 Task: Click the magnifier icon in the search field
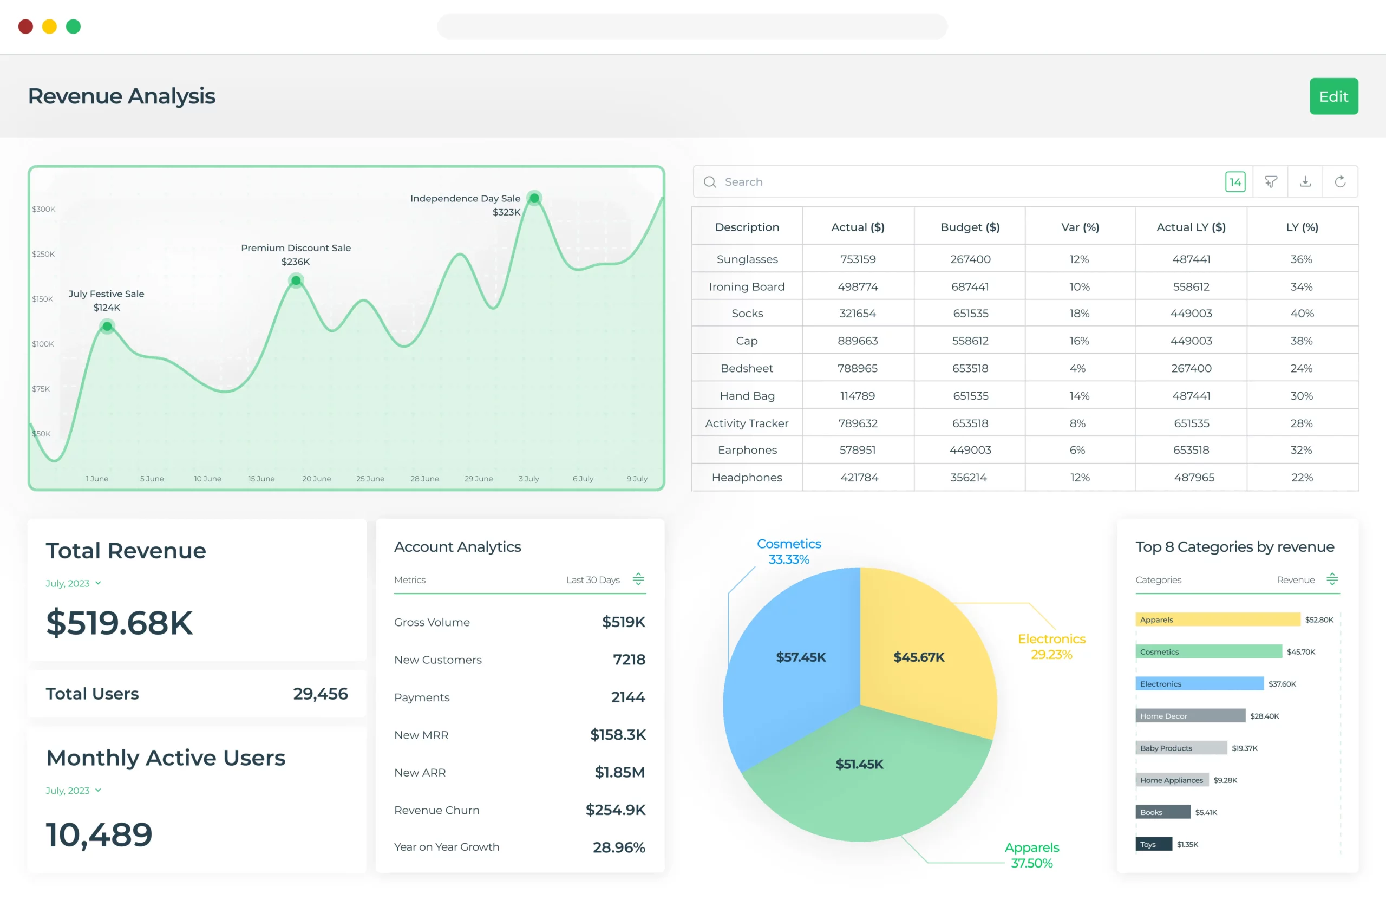(x=709, y=182)
